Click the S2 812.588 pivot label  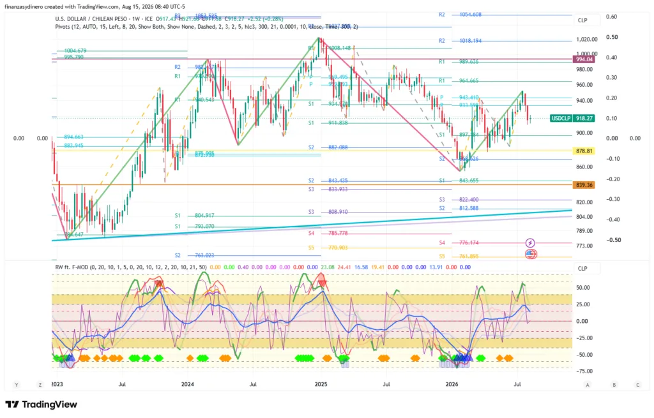point(459,208)
